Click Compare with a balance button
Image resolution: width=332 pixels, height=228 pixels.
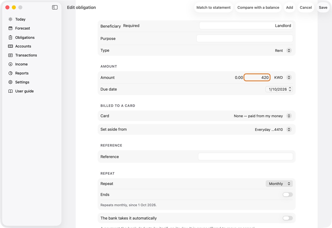[x=258, y=7]
